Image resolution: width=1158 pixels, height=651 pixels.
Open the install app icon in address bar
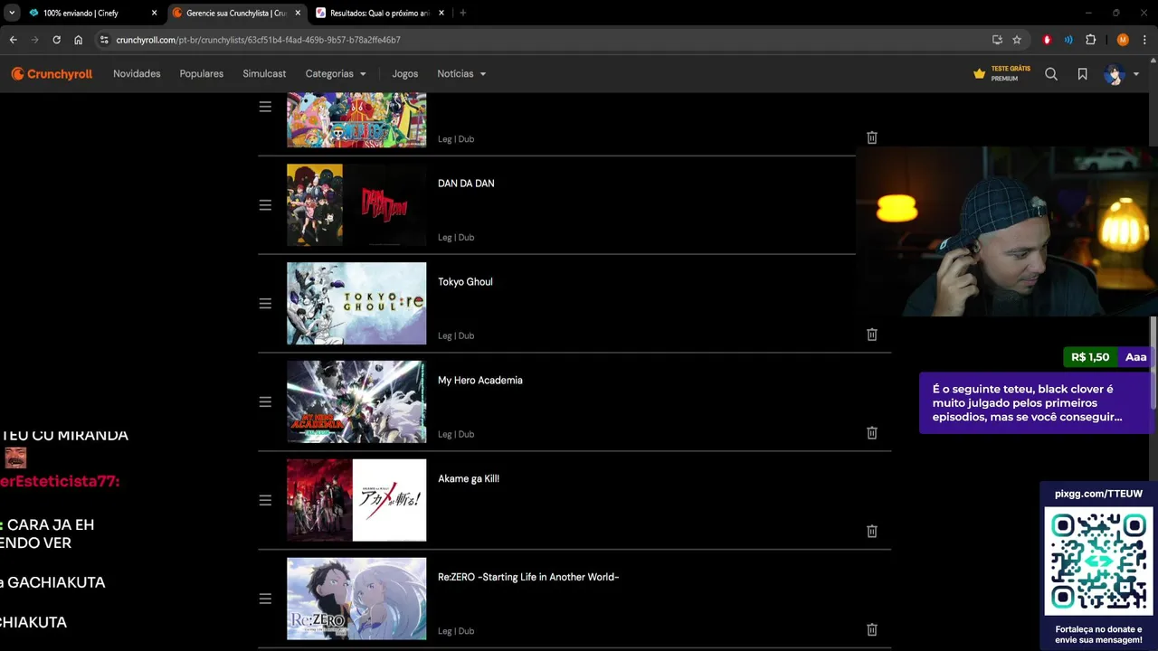[x=997, y=40]
